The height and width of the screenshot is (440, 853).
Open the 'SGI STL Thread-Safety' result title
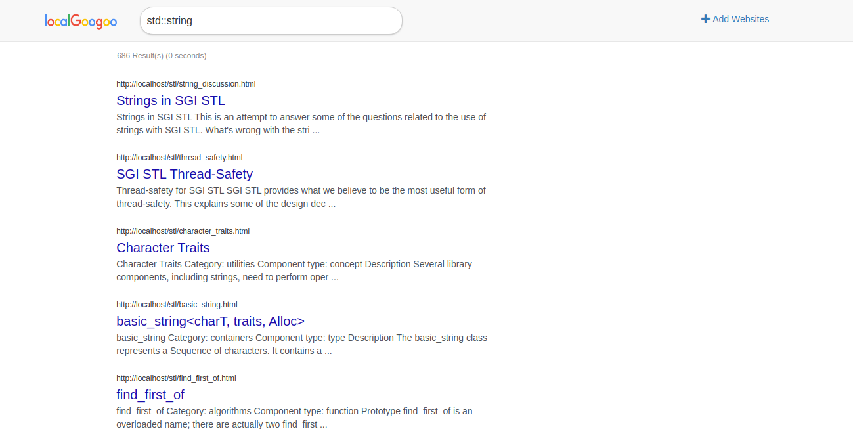pos(184,174)
